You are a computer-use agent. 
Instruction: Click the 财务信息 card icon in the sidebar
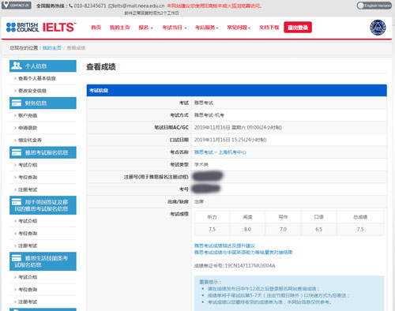[x=17, y=103]
